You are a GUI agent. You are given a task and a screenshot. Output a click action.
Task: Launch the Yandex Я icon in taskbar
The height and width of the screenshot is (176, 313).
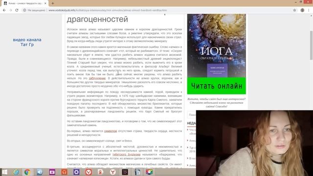(100, 172)
